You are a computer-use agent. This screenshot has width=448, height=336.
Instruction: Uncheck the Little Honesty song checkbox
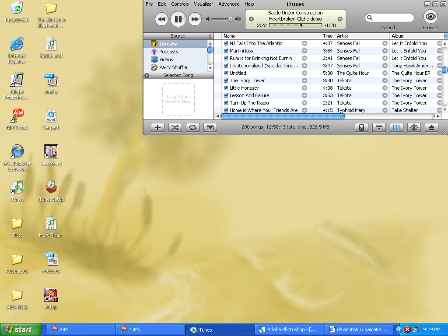point(226,88)
